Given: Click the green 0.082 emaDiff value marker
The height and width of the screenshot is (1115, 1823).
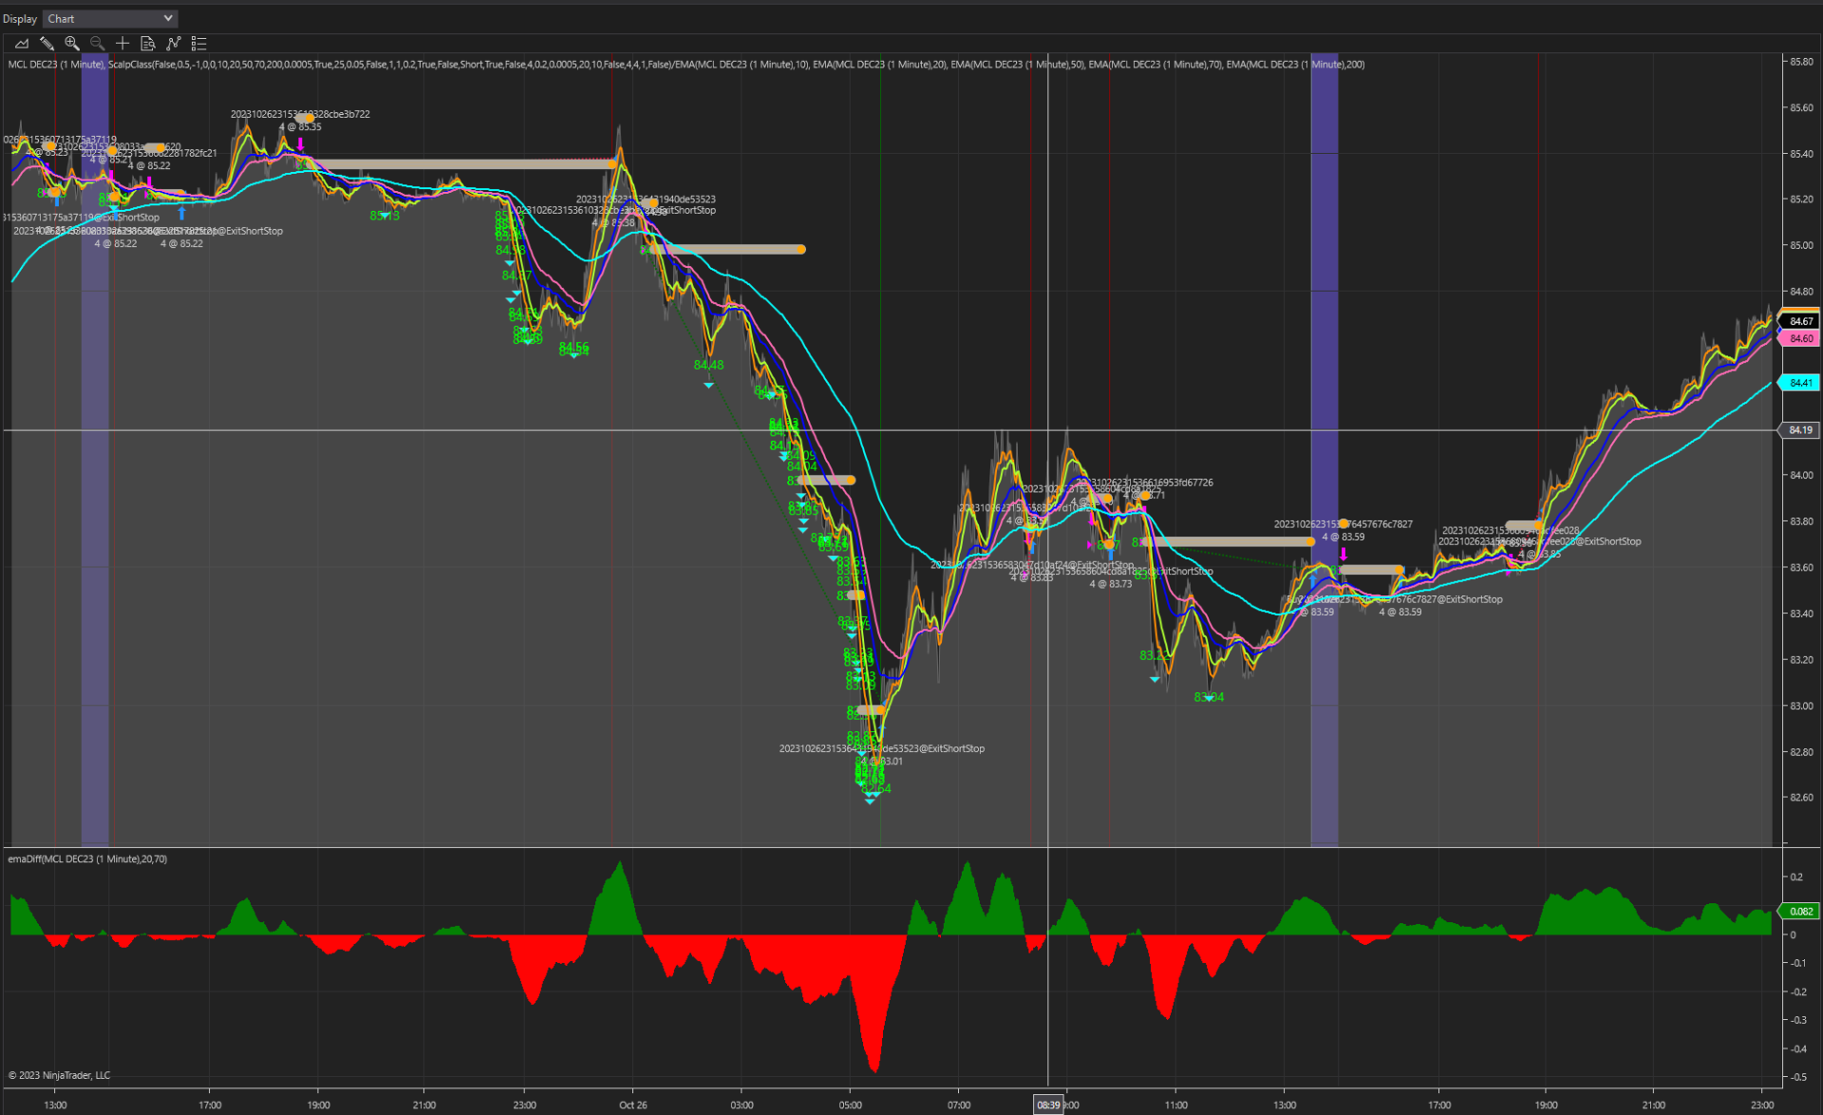Looking at the screenshot, I should click(x=1800, y=911).
